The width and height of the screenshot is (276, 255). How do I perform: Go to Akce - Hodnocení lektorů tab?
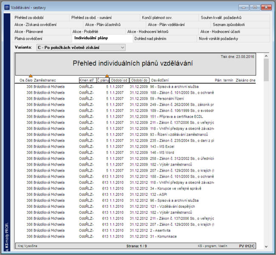[x=148, y=32]
